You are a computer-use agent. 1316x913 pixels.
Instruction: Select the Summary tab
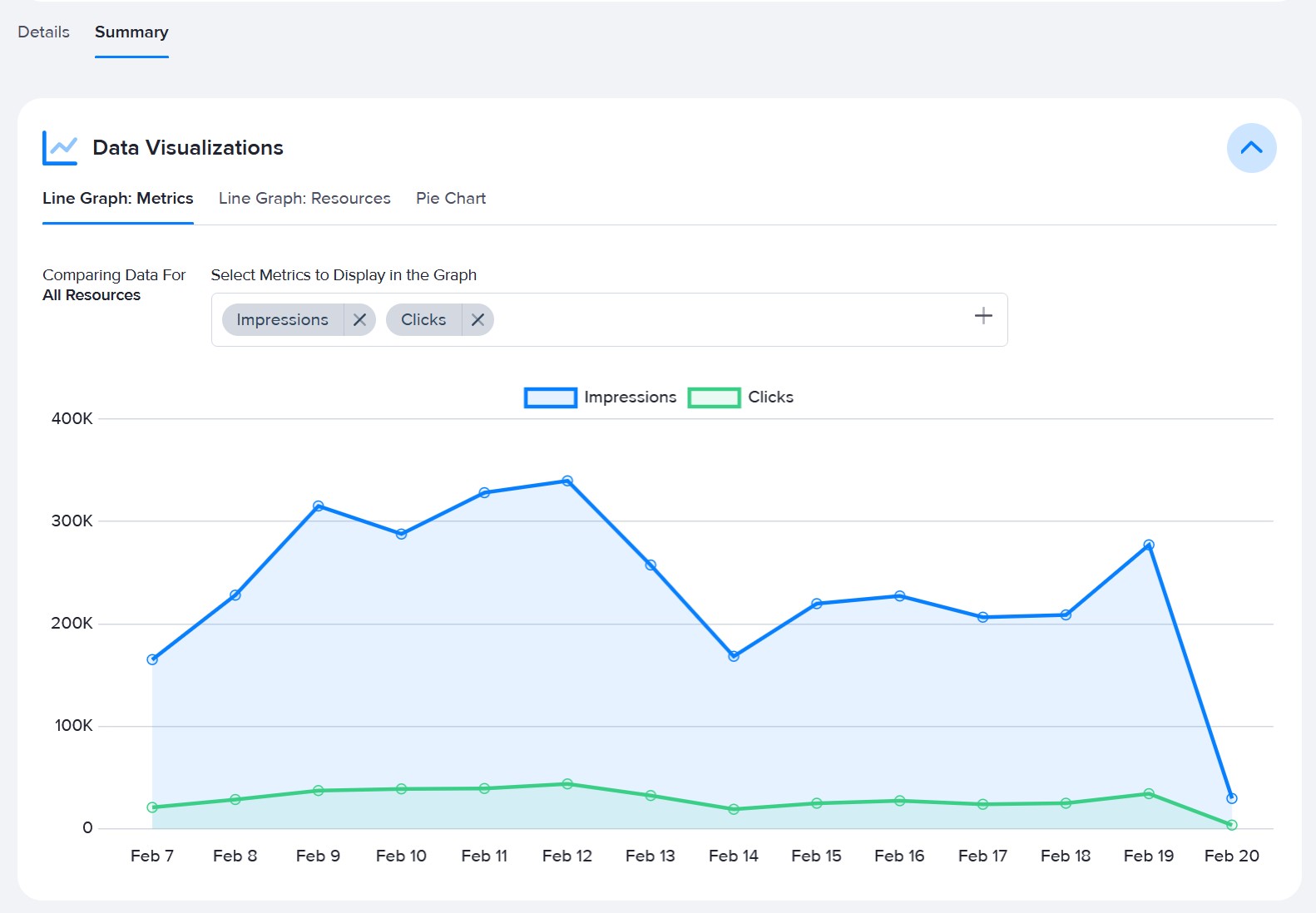tap(131, 32)
